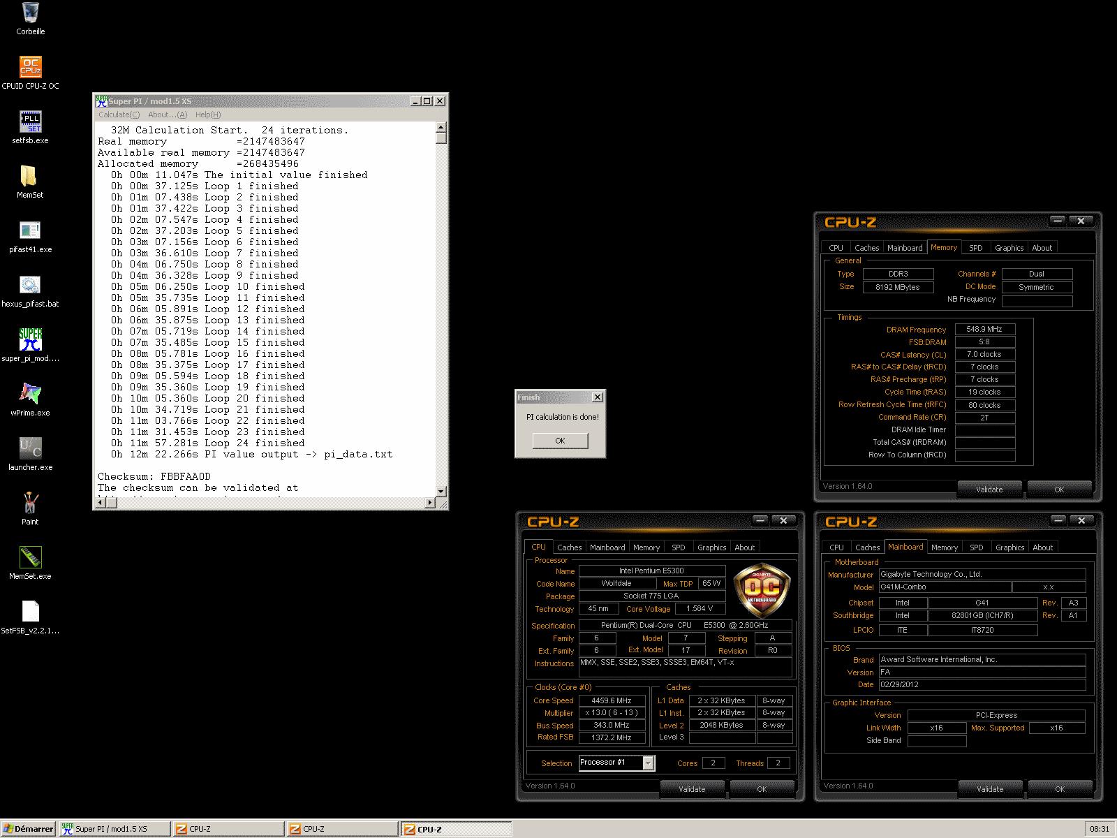Click the Checksum: FBBFAA0D line
1117x838 pixels.
pyautogui.click(x=154, y=476)
